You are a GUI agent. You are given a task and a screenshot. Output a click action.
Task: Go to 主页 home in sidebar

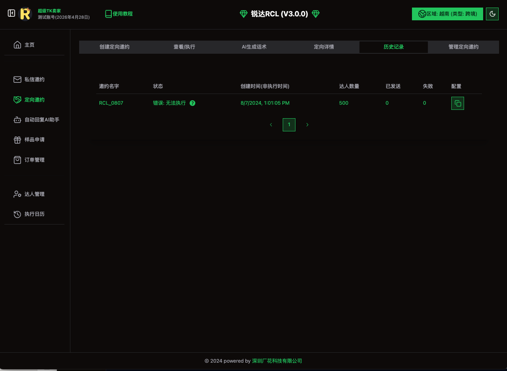point(29,45)
